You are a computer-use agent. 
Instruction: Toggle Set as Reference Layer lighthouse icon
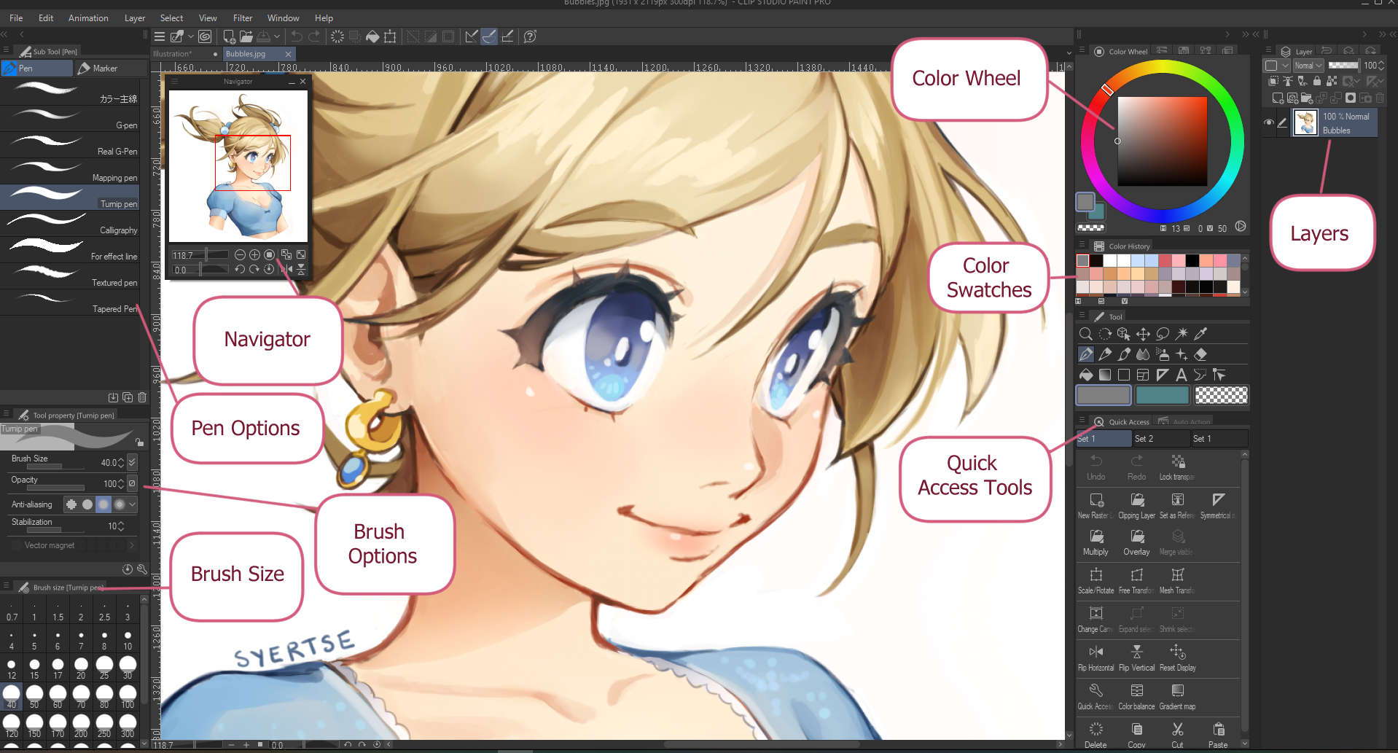(1288, 81)
